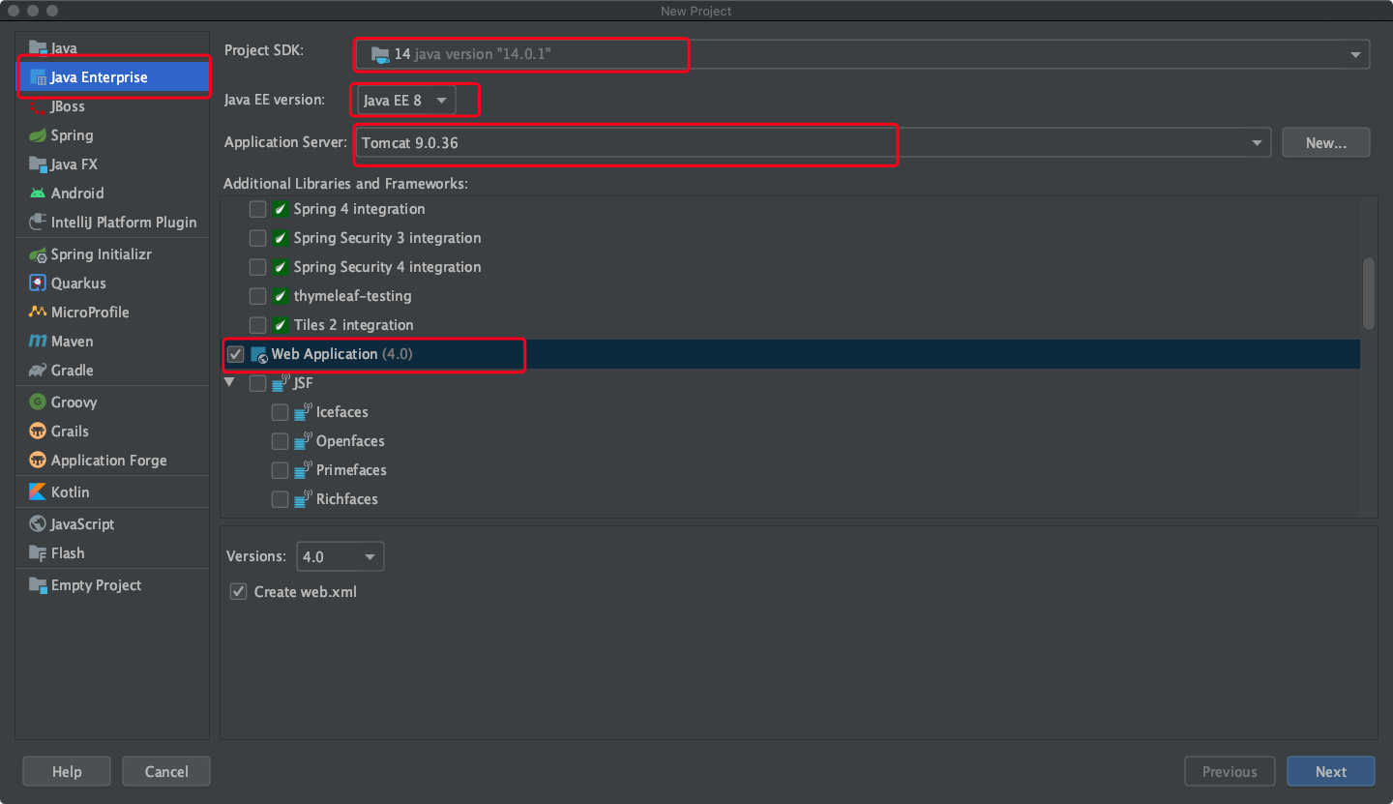1393x804 pixels.
Task: Click the JBoss icon
Action: pyautogui.click(x=38, y=106)
